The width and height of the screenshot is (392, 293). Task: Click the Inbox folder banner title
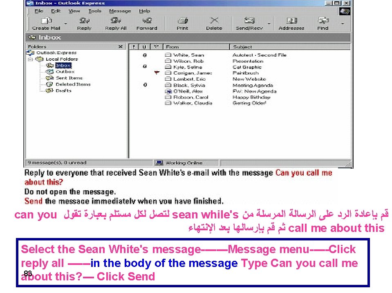click(50, 37)
